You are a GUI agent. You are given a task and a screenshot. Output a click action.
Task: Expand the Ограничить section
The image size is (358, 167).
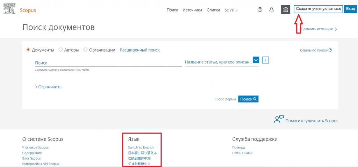48,87
